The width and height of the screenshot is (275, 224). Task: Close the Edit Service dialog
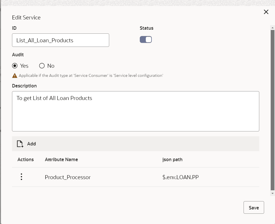tap(266, 12)
